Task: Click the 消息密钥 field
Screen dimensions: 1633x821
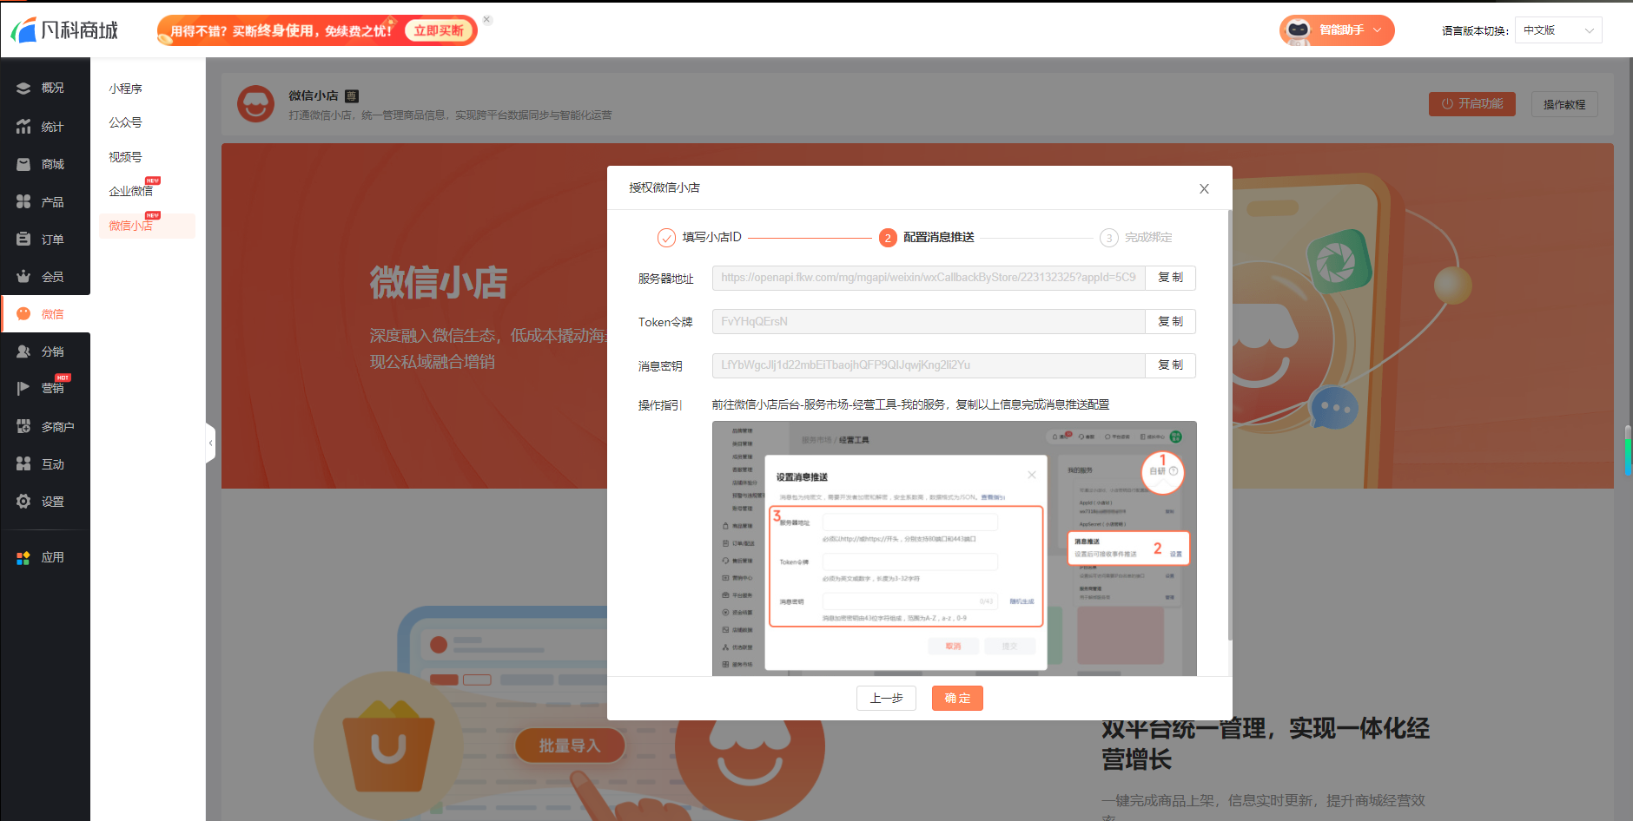Action: (929, 365)
